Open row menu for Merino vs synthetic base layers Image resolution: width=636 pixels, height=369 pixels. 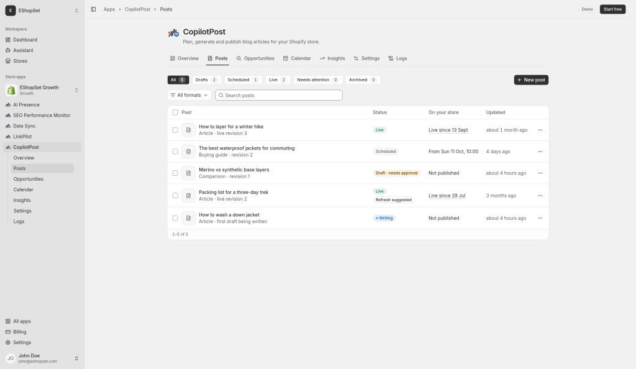[x=540, y=173]
